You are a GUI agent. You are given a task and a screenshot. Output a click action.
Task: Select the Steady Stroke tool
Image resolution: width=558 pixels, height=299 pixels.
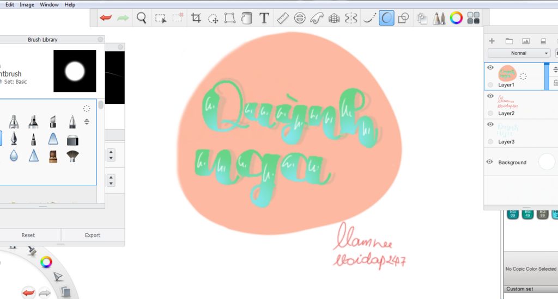pyautogui.click(x=369, y=18)
